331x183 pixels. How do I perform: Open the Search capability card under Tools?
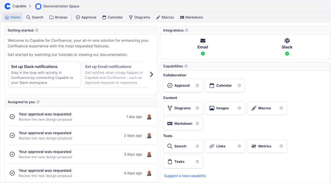click(183, 146)
